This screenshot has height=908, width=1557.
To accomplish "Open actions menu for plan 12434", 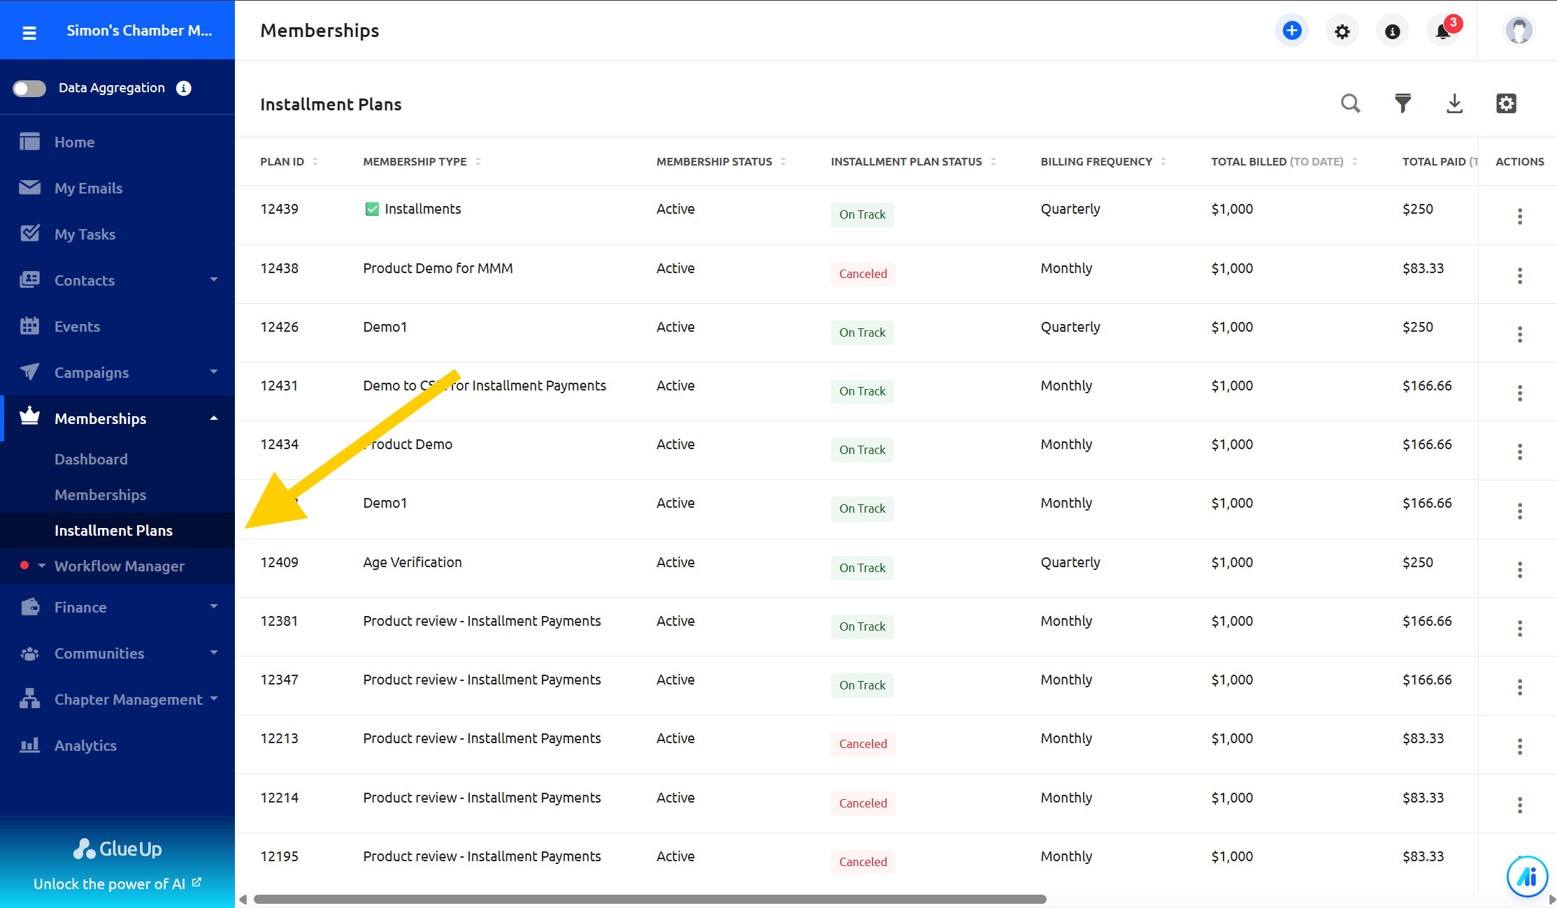I will click(x=1520, y=451).
